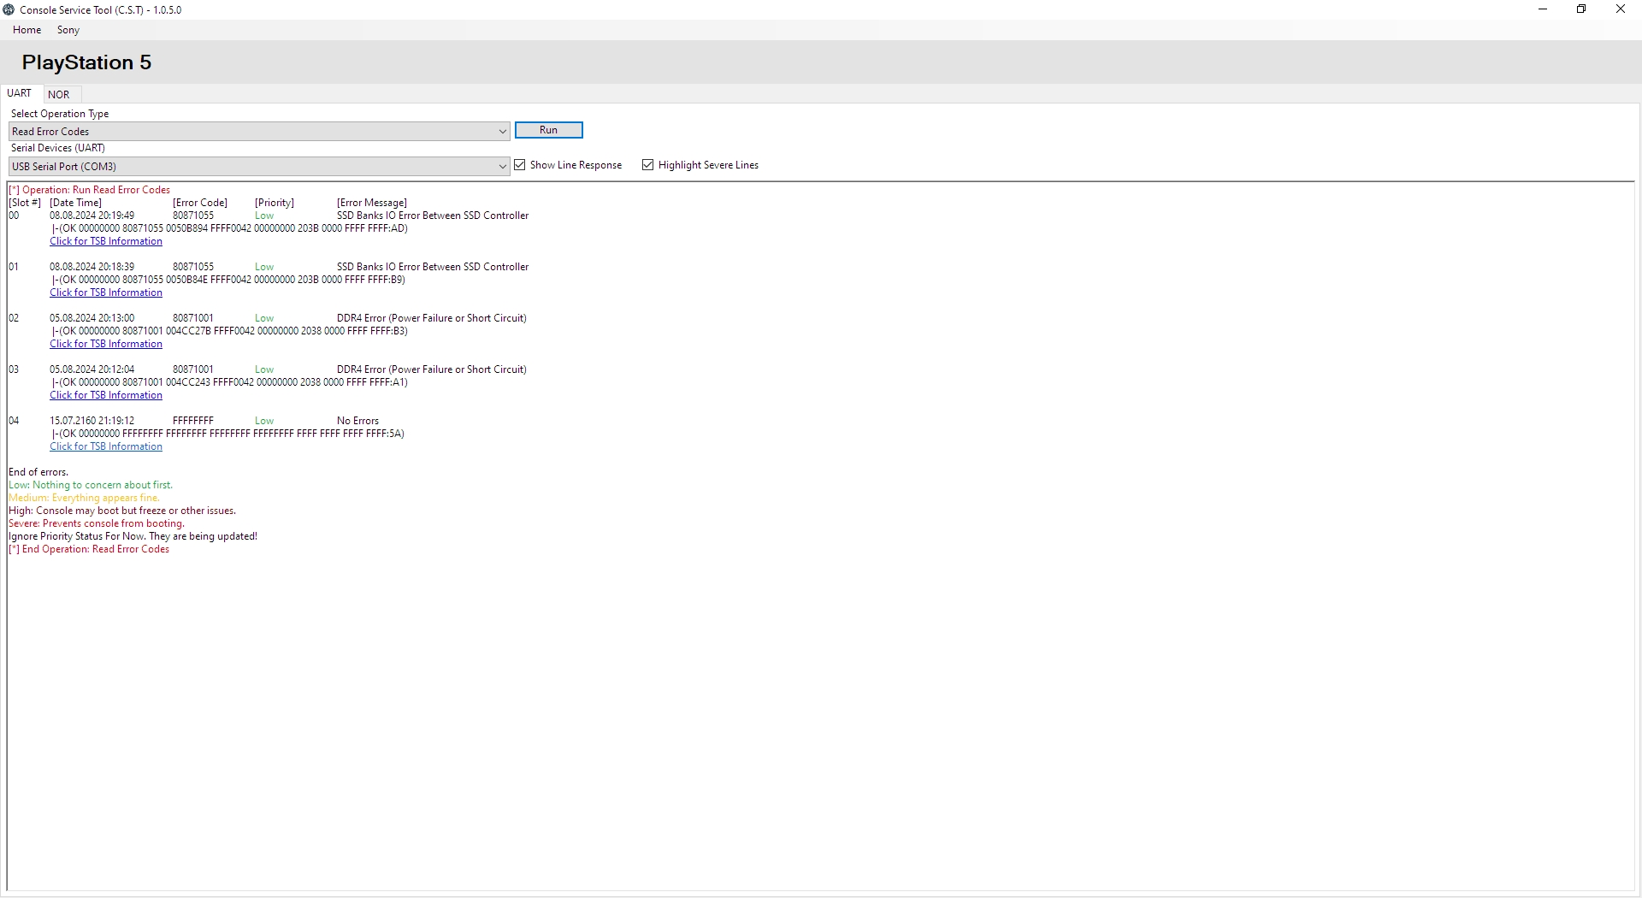
Task: Open TSB Information link for slot 04
Action: pyautogui.click(x=106, y=446)
